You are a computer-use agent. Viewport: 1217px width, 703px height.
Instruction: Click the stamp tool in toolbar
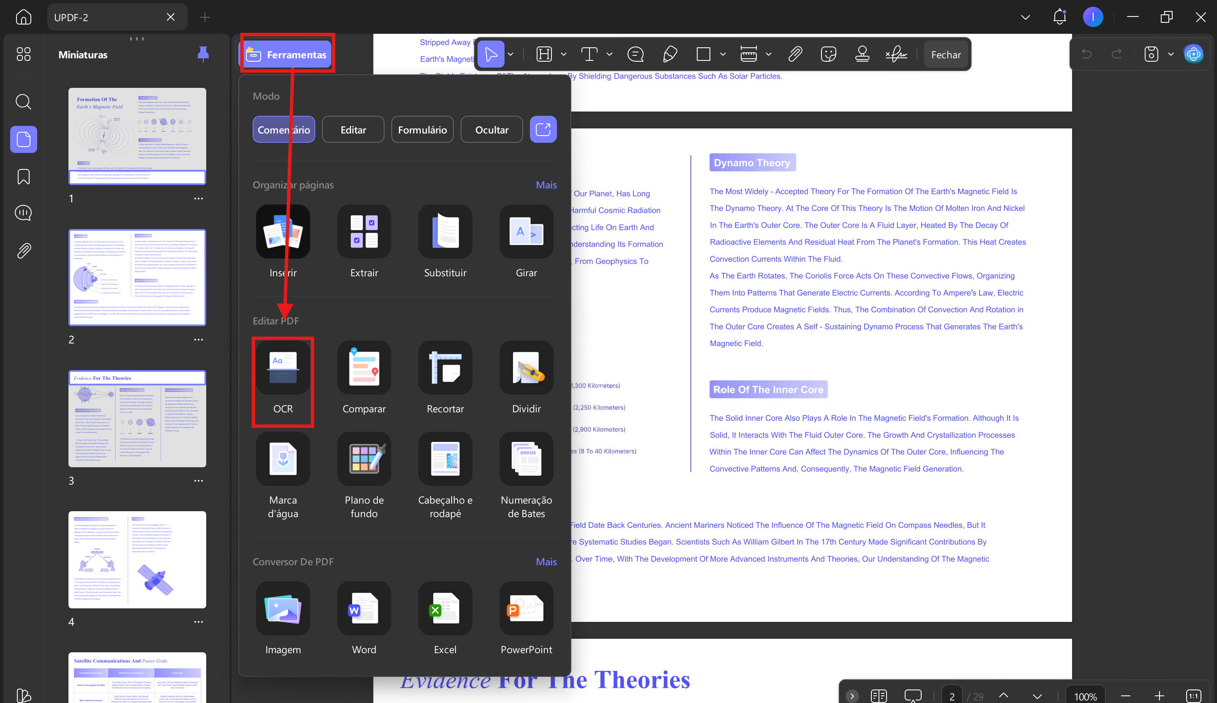[862, 54]
